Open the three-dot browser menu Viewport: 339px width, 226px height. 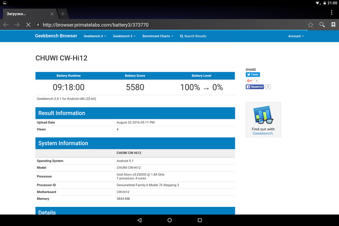coord(331,12)
